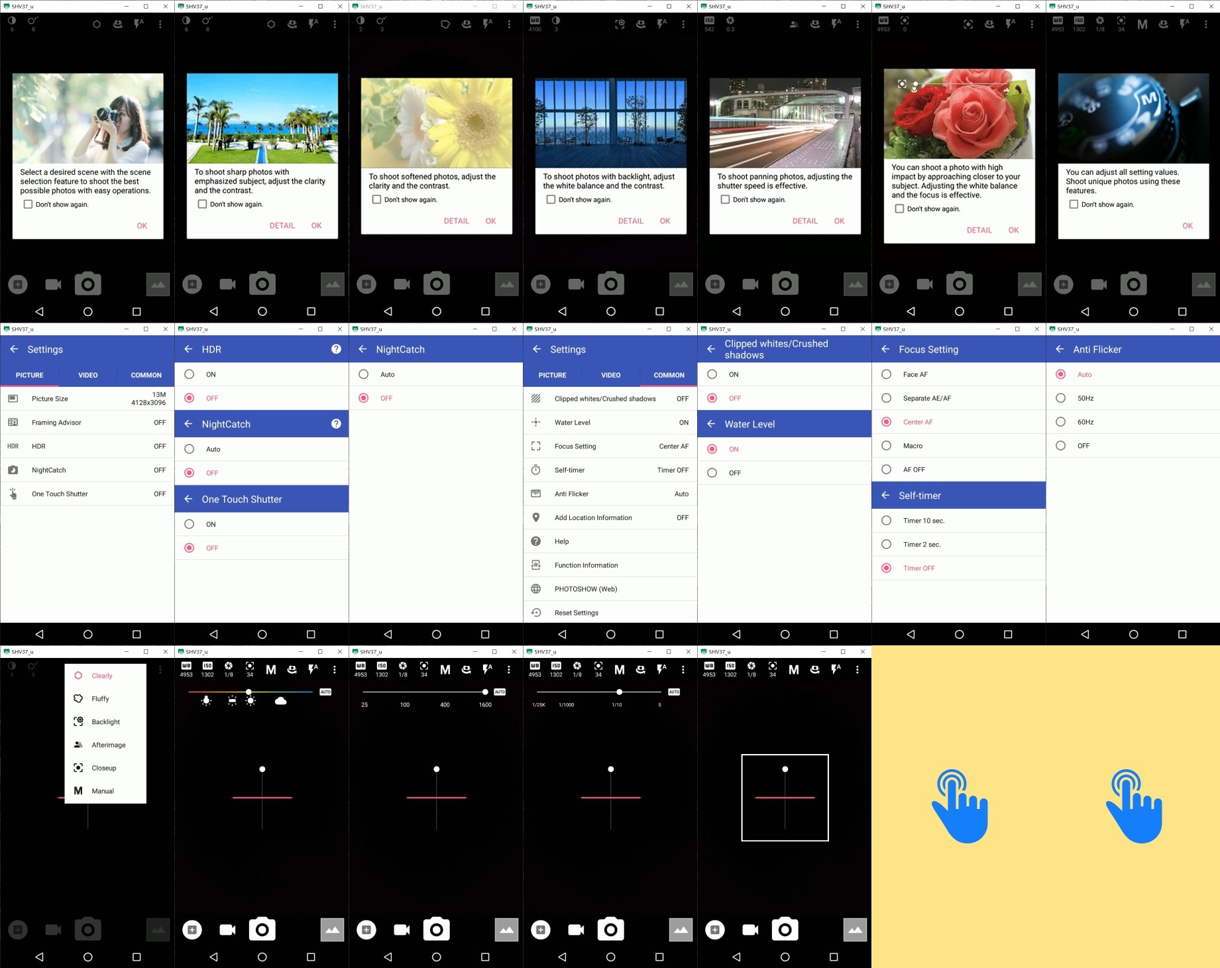Tap DETAIL in sharp photos dialog
Viewport: 1220px width, 968px height.
click(282, 226)
